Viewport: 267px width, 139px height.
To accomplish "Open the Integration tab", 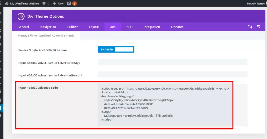I will click(x=152, y=27).
